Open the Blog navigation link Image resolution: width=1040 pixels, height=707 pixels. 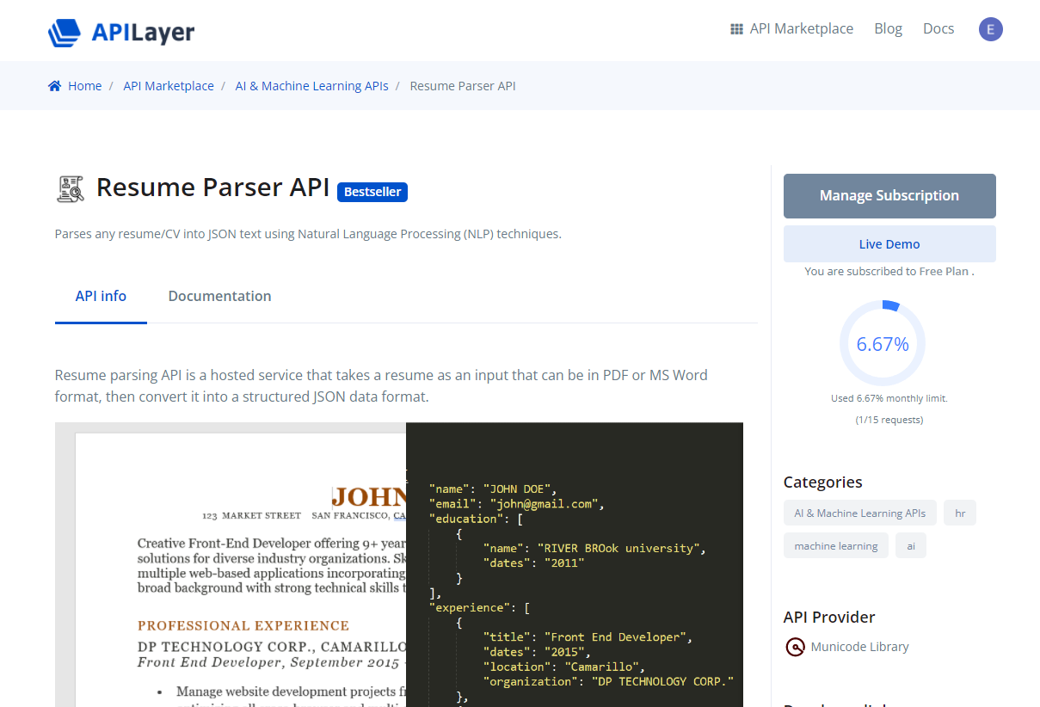click(x=889, y=29)
